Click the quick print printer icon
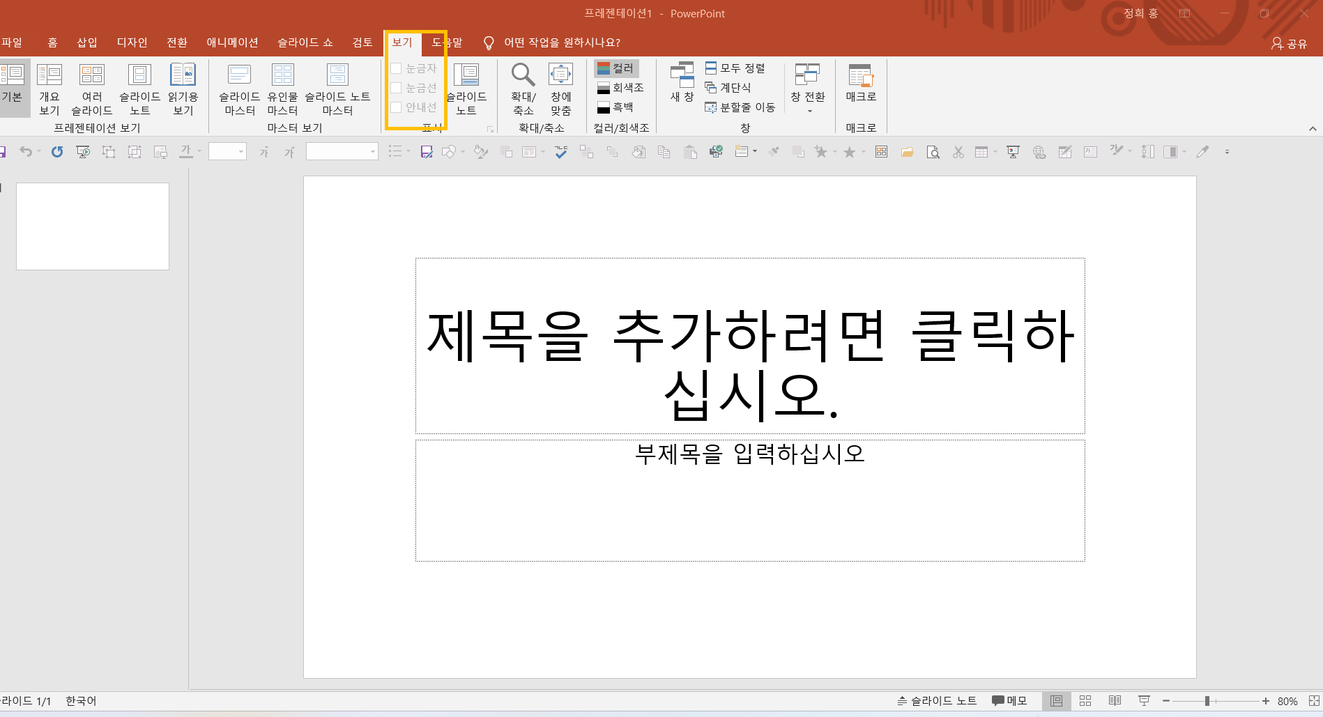 (716, 152)
